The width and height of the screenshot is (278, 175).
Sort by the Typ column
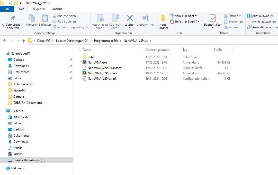[x=185, y=50]
